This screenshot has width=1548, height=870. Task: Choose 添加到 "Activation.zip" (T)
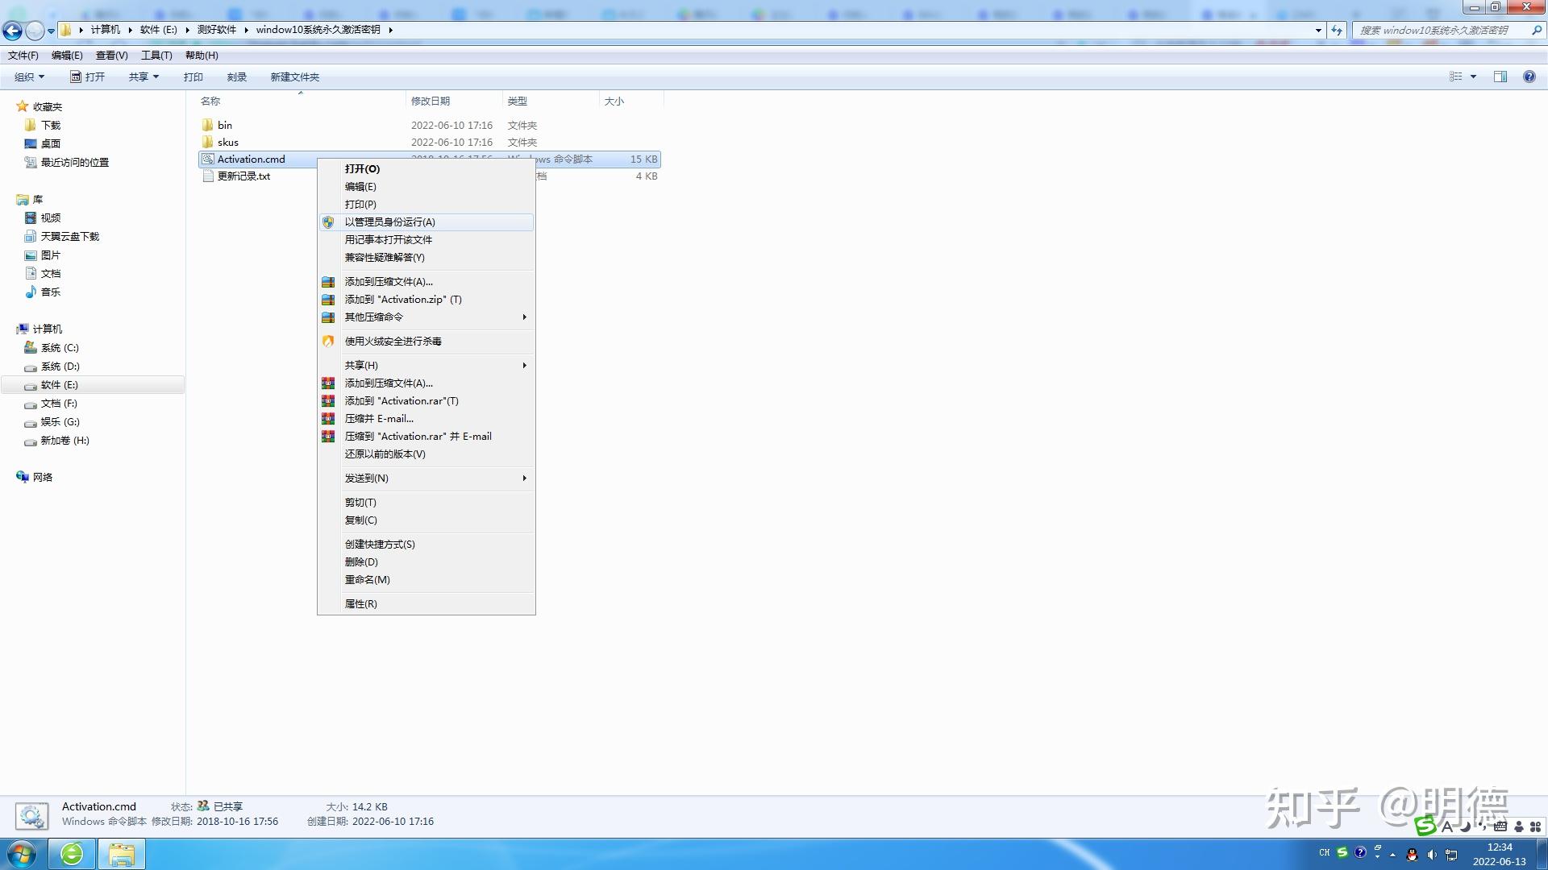(x=426, y=300)
